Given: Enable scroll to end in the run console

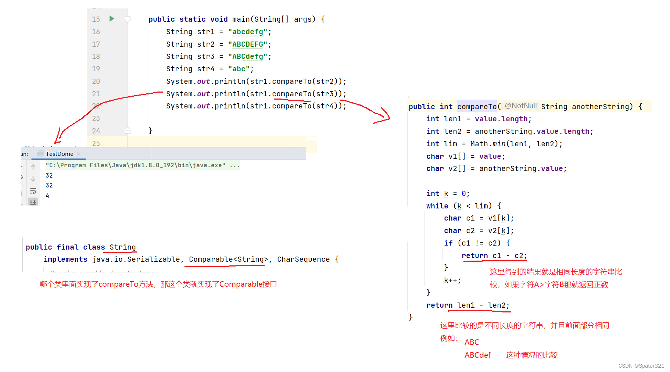Looking at the screenshot, I should (33, 202).
